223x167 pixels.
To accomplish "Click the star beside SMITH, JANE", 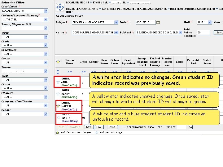I will coord(58,82).
